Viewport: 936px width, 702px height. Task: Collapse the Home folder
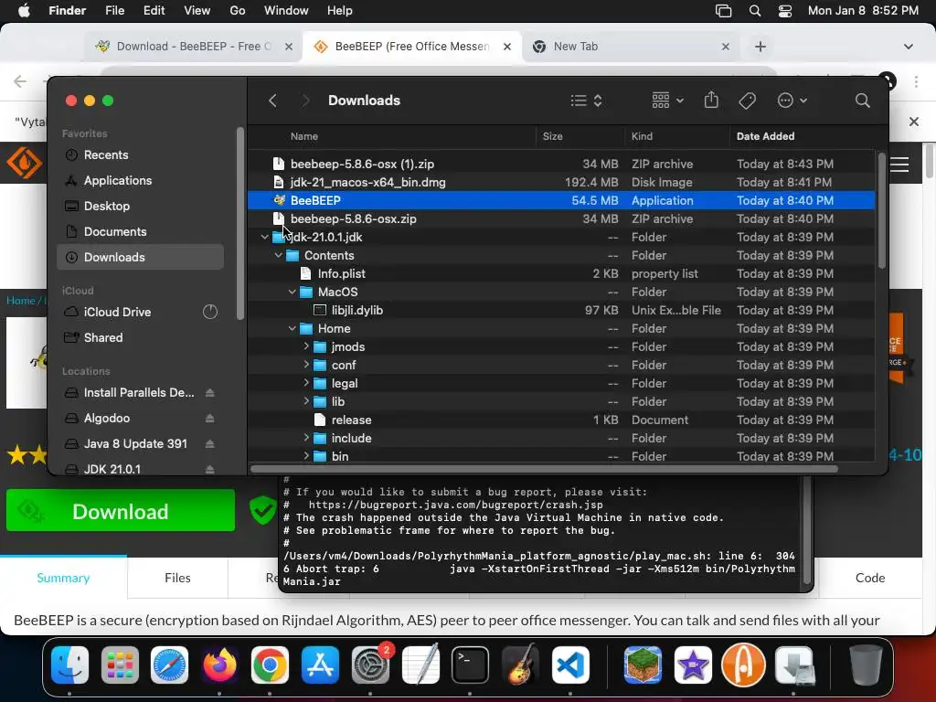pos(292,328)
